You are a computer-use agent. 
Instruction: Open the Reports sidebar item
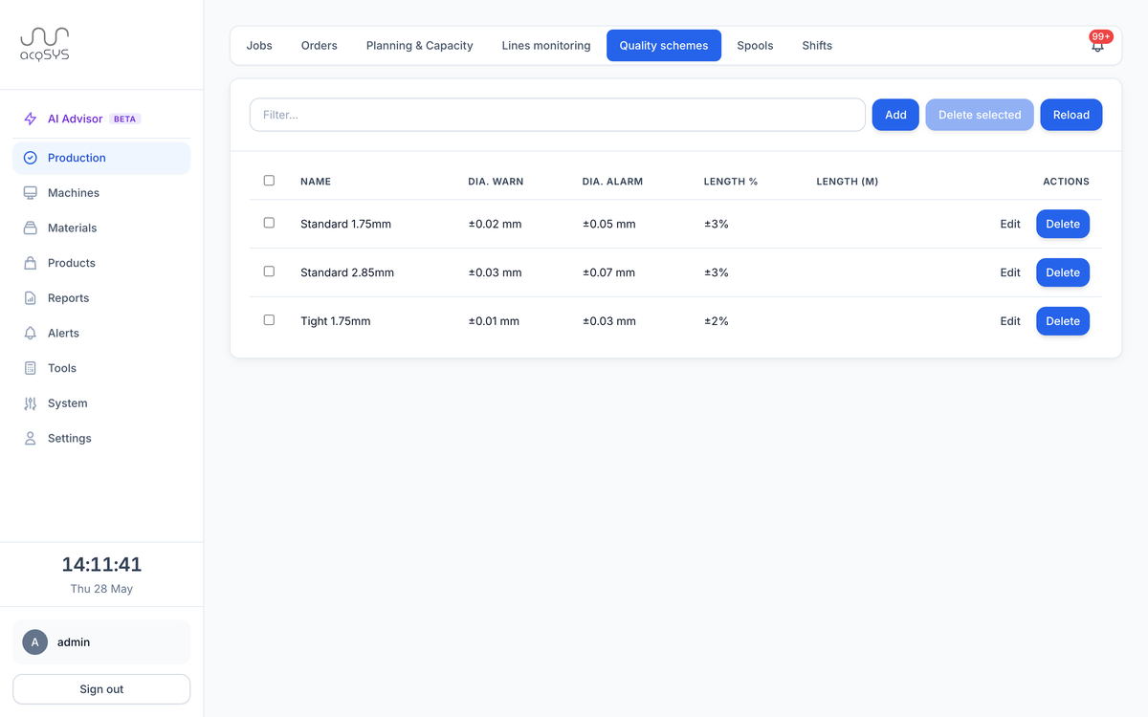pyautogui.click(x=101, y=298)
